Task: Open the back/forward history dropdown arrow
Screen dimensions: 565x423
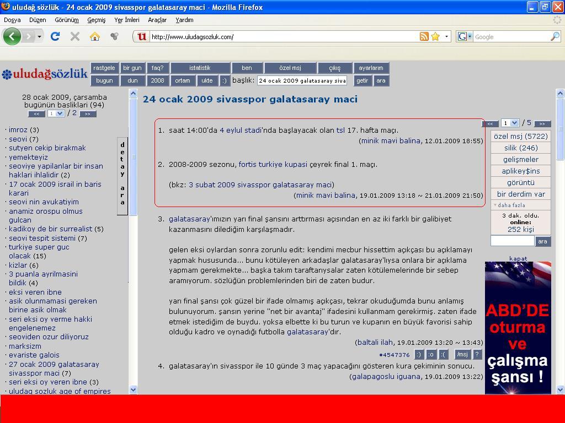Action: coord(39,37)
